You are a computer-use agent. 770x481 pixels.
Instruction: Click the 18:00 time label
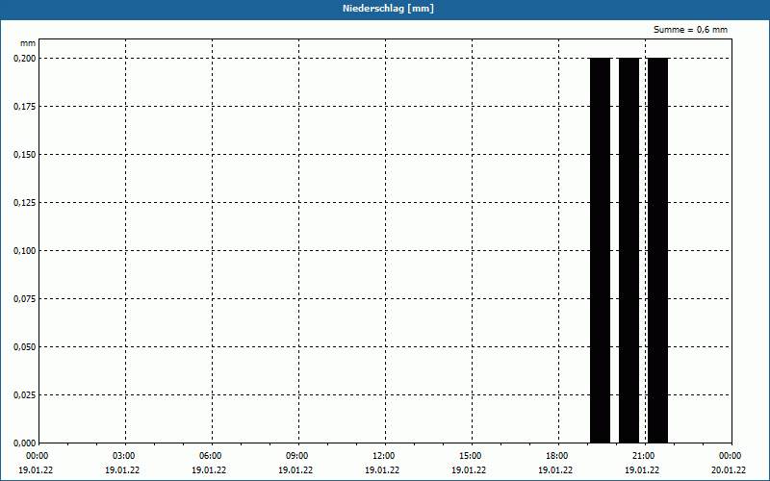(x=557, y=456)
